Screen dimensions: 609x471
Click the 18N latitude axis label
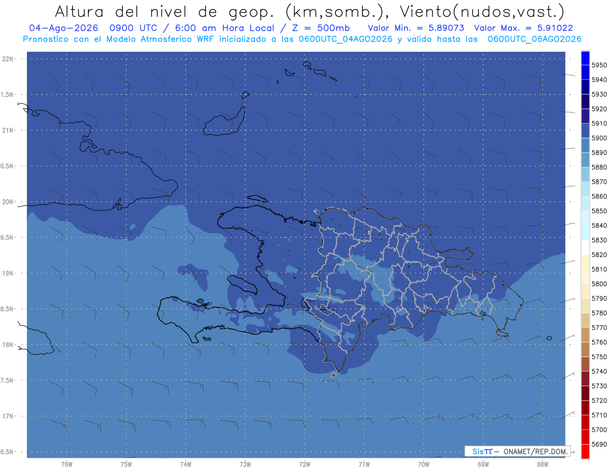pyautogui.click(x=8, y=345)
